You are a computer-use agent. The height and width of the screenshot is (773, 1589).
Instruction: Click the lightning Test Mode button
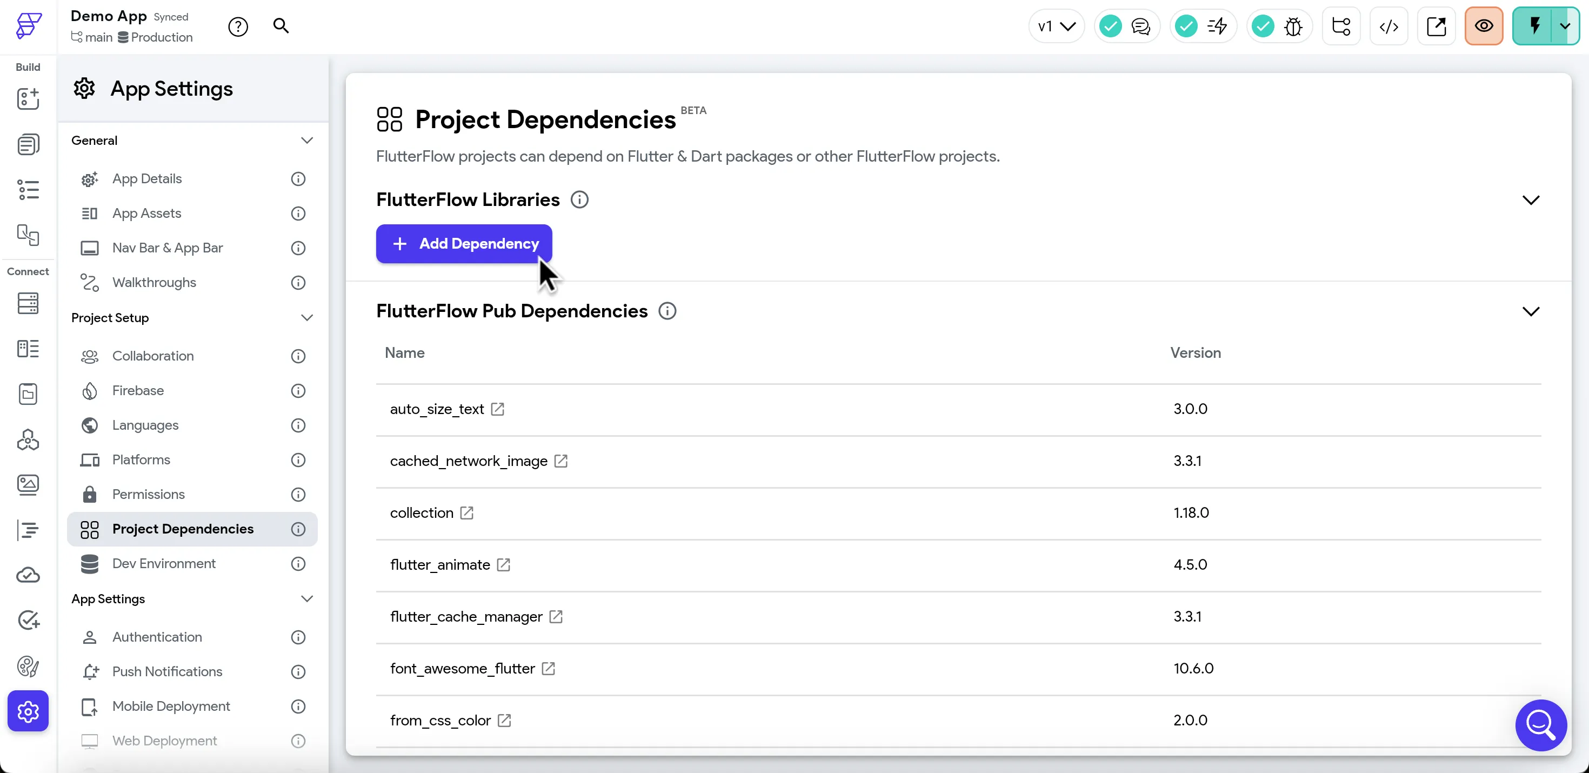tap(1534, 26)
